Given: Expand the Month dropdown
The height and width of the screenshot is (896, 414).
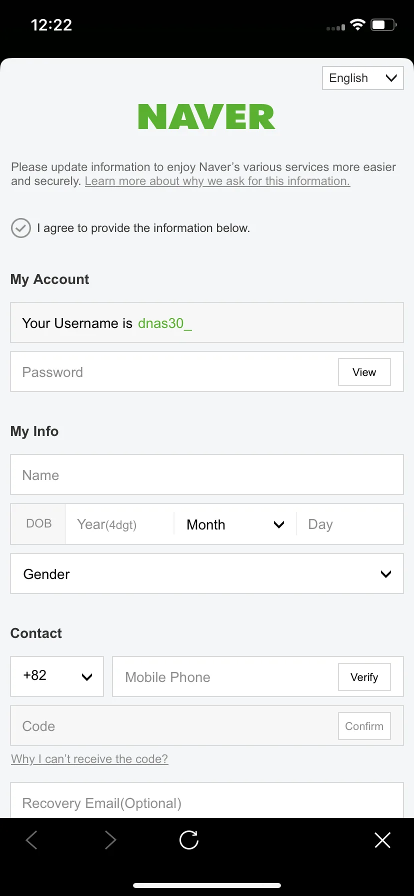Looking at the screenshot, I should [235, 524].
